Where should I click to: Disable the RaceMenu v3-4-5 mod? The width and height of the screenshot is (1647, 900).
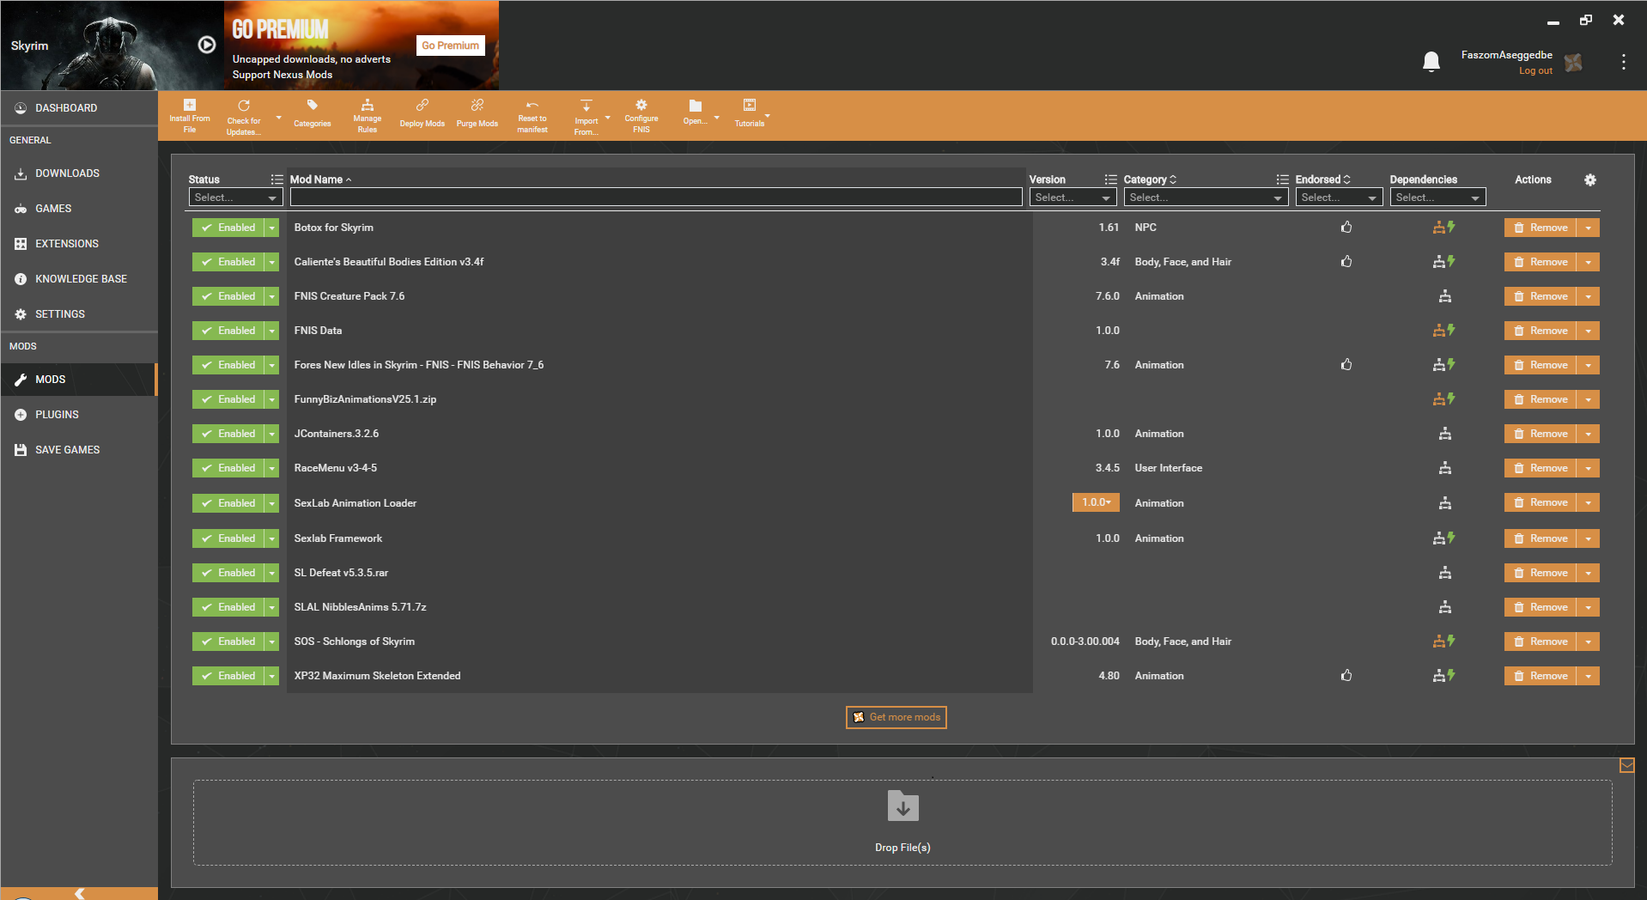[x=228, y=468]
